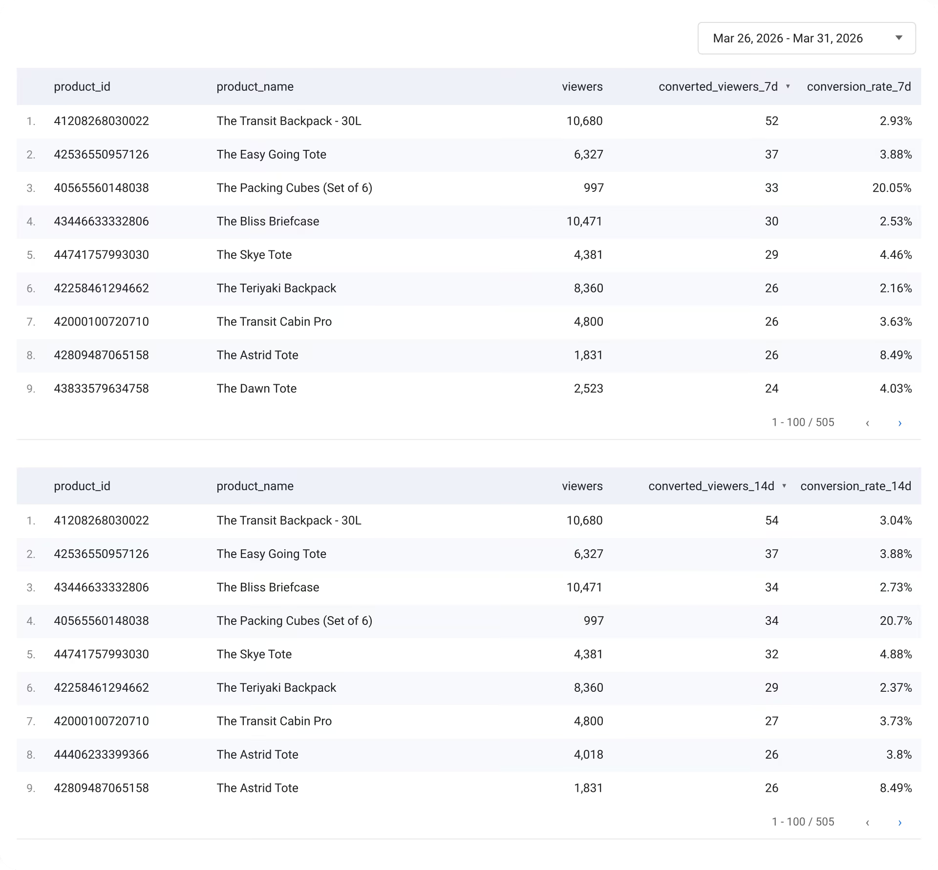Click the 2.93% conversion rate cell
Screen dimensions: 938x870
tap(895, 121)
